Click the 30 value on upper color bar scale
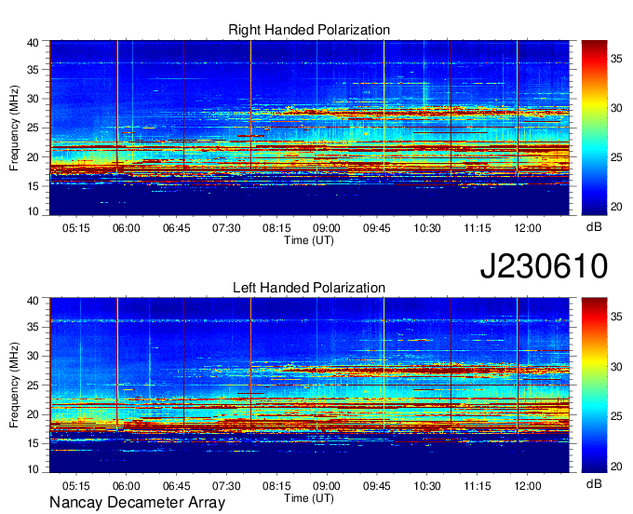Viewport: 633px width, 514px height. (616, 108)
